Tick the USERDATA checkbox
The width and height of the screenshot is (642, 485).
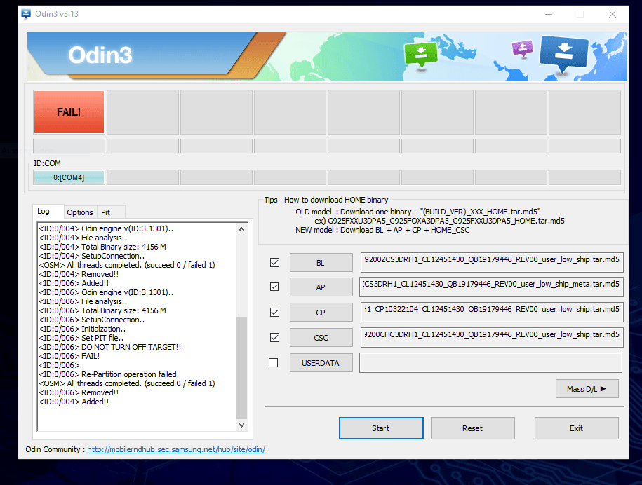pyautogui.click(x=274, y=363)
